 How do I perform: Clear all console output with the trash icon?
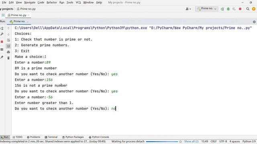click(8, 58)
